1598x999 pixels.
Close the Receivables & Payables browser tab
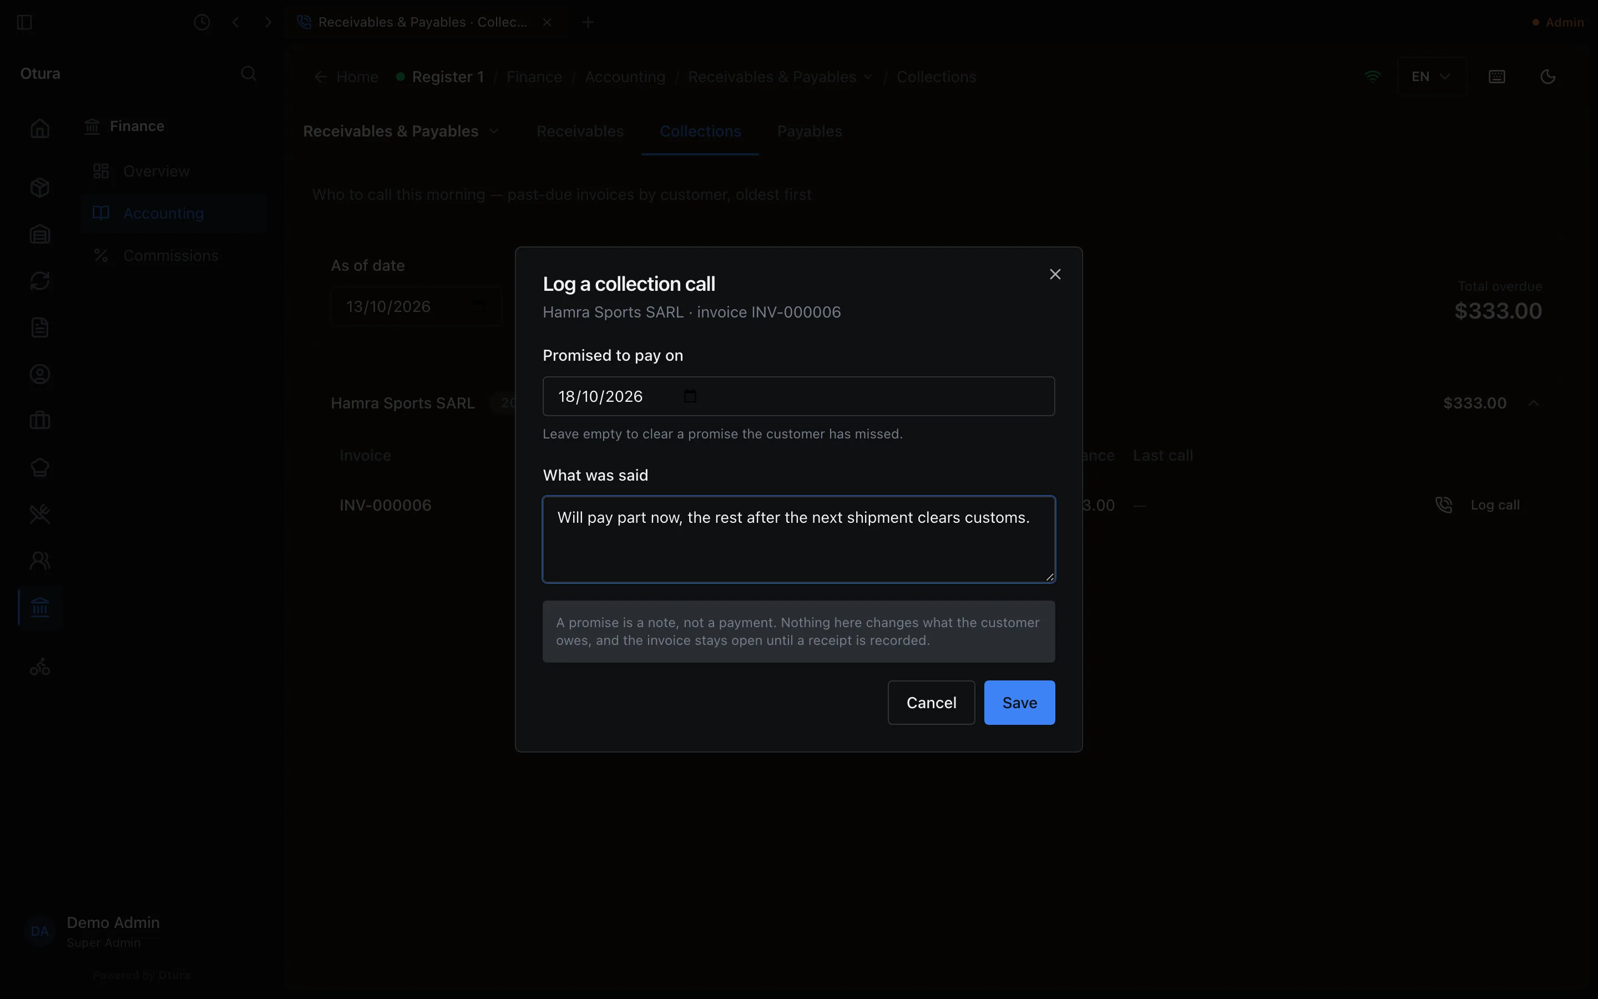pos(547,22)
